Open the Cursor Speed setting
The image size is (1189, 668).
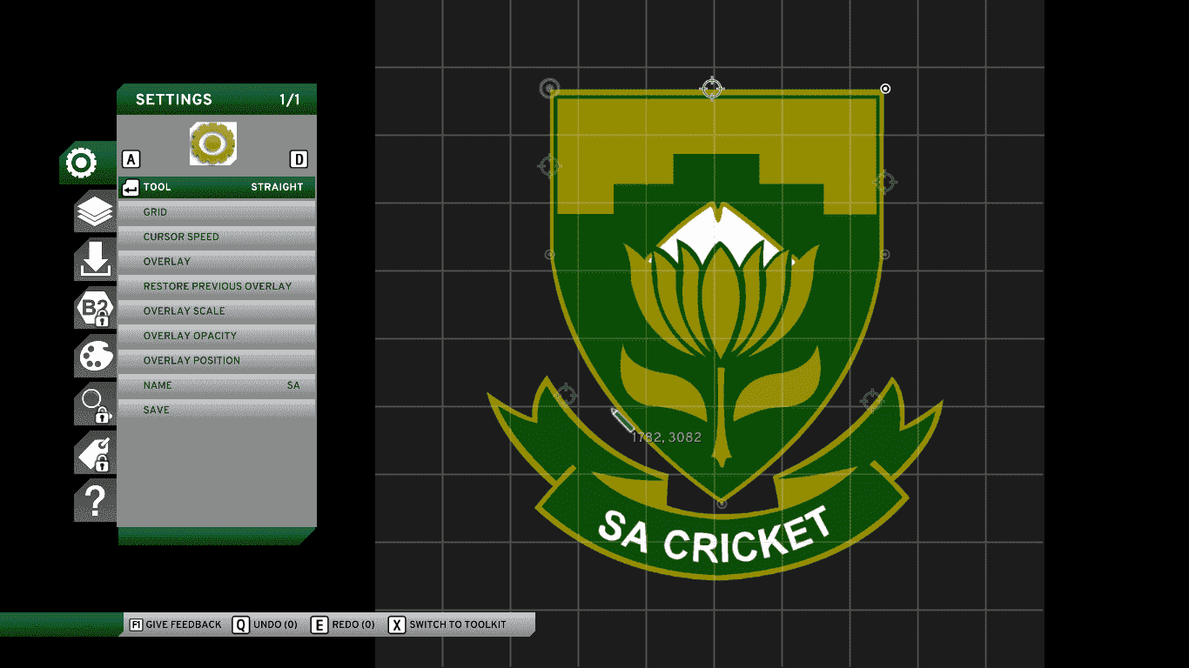pos(217,237)
